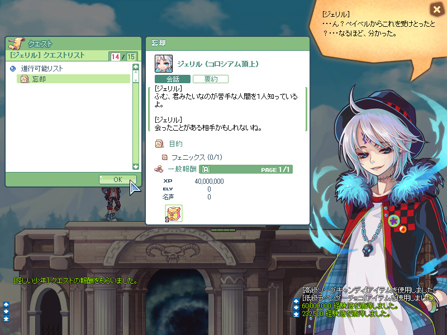Viewport: 447px width, 335px height.
Task: Click the 怪しい少年 quest reward message
Action: 75,281
